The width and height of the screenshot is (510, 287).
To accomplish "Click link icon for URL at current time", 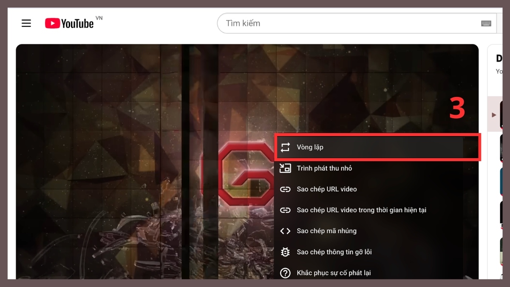I will (x=285, y=210).
